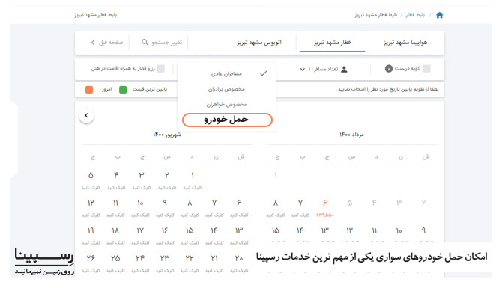
Task: Select حمل خودرو menu option
Action: pyautogui.click(x=227, y=120)
